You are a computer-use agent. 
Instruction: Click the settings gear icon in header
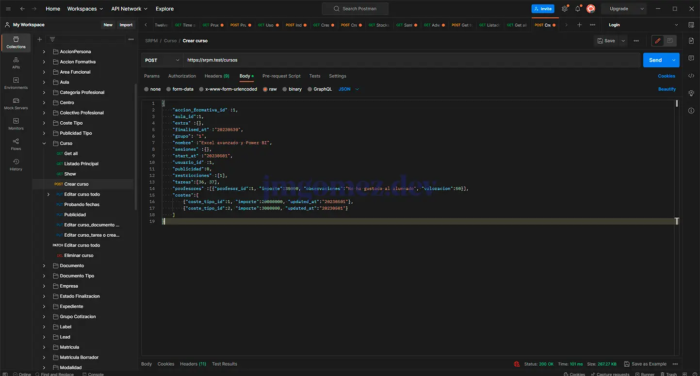pyautogui.click(x=565, y=9)
